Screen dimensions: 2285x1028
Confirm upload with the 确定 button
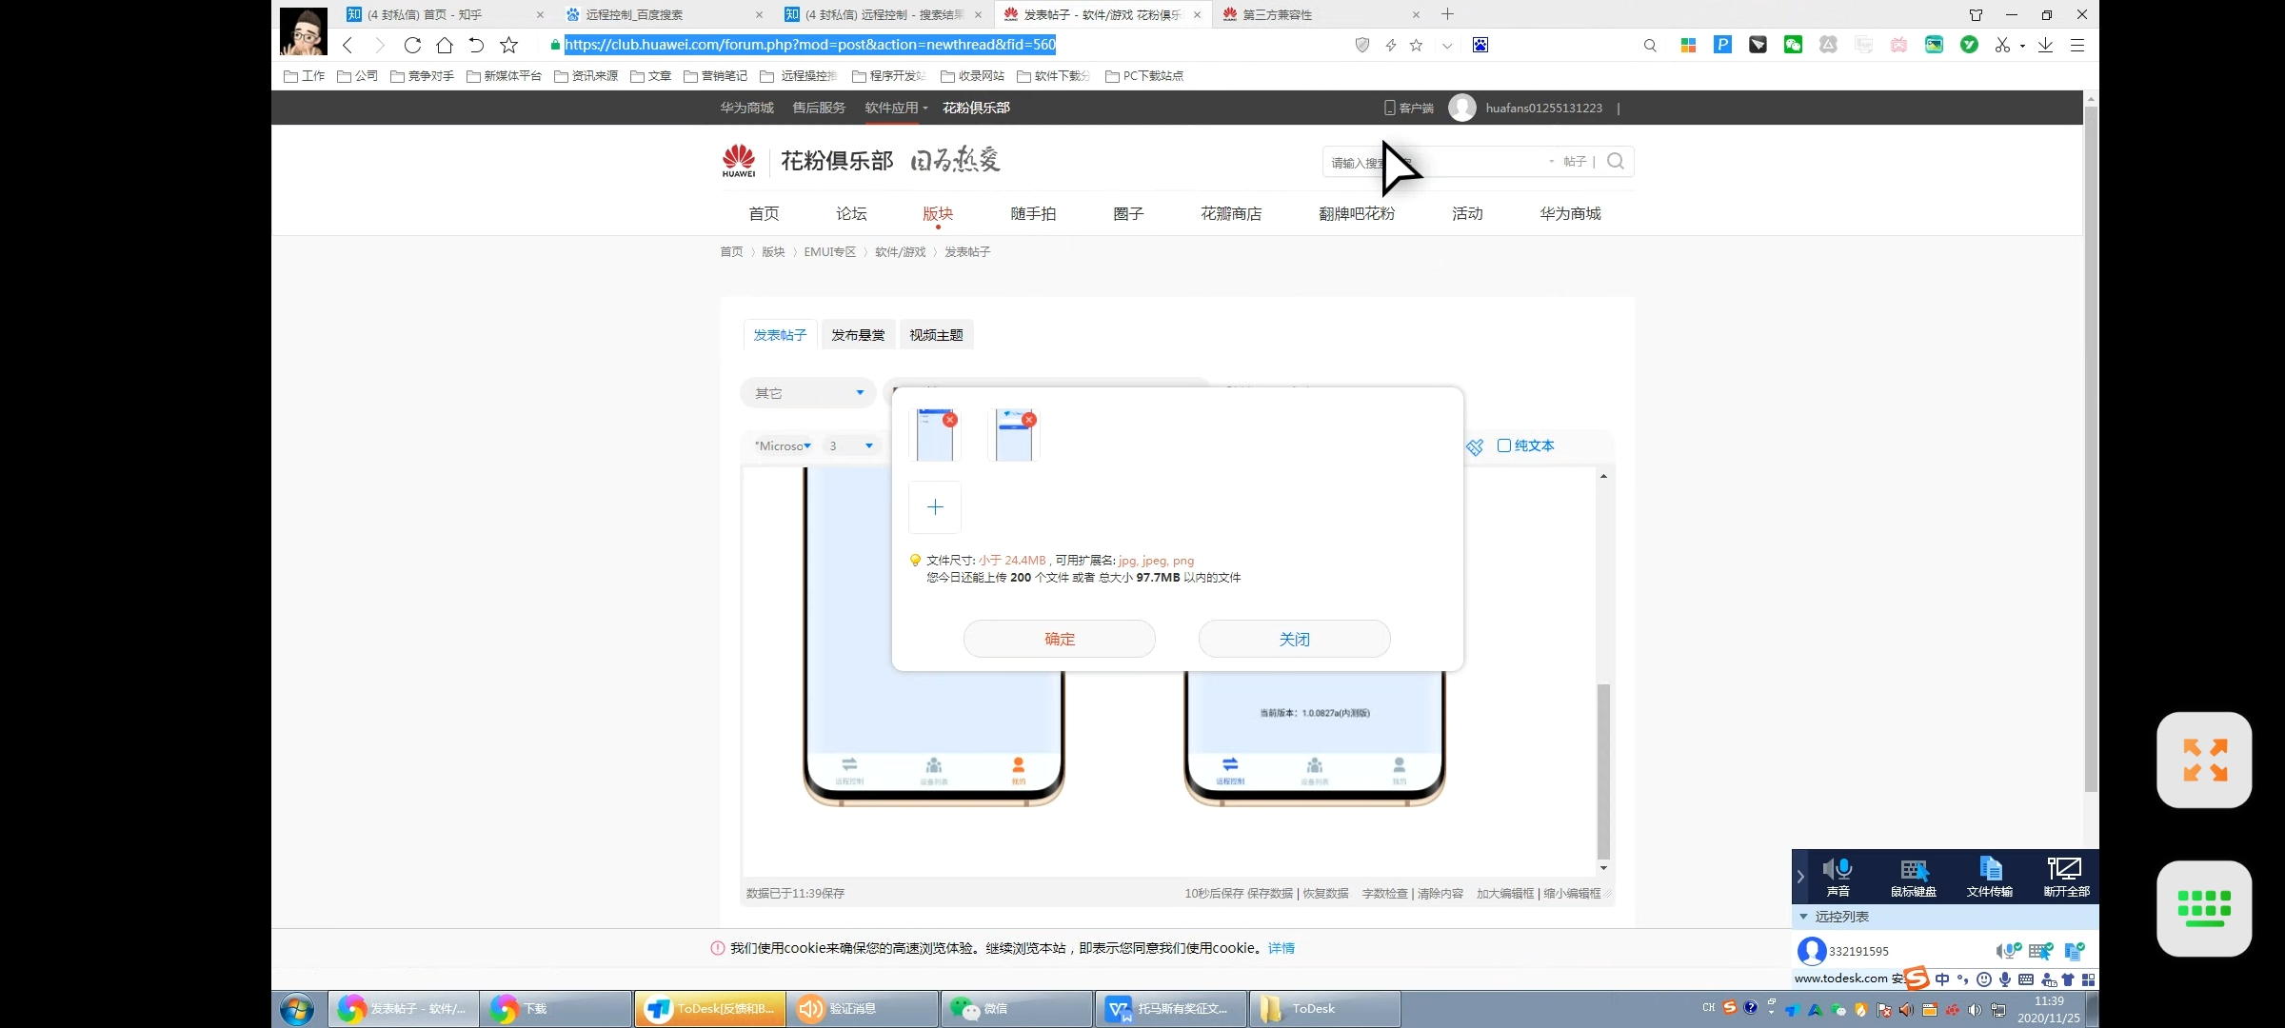tap(1060, 639)
